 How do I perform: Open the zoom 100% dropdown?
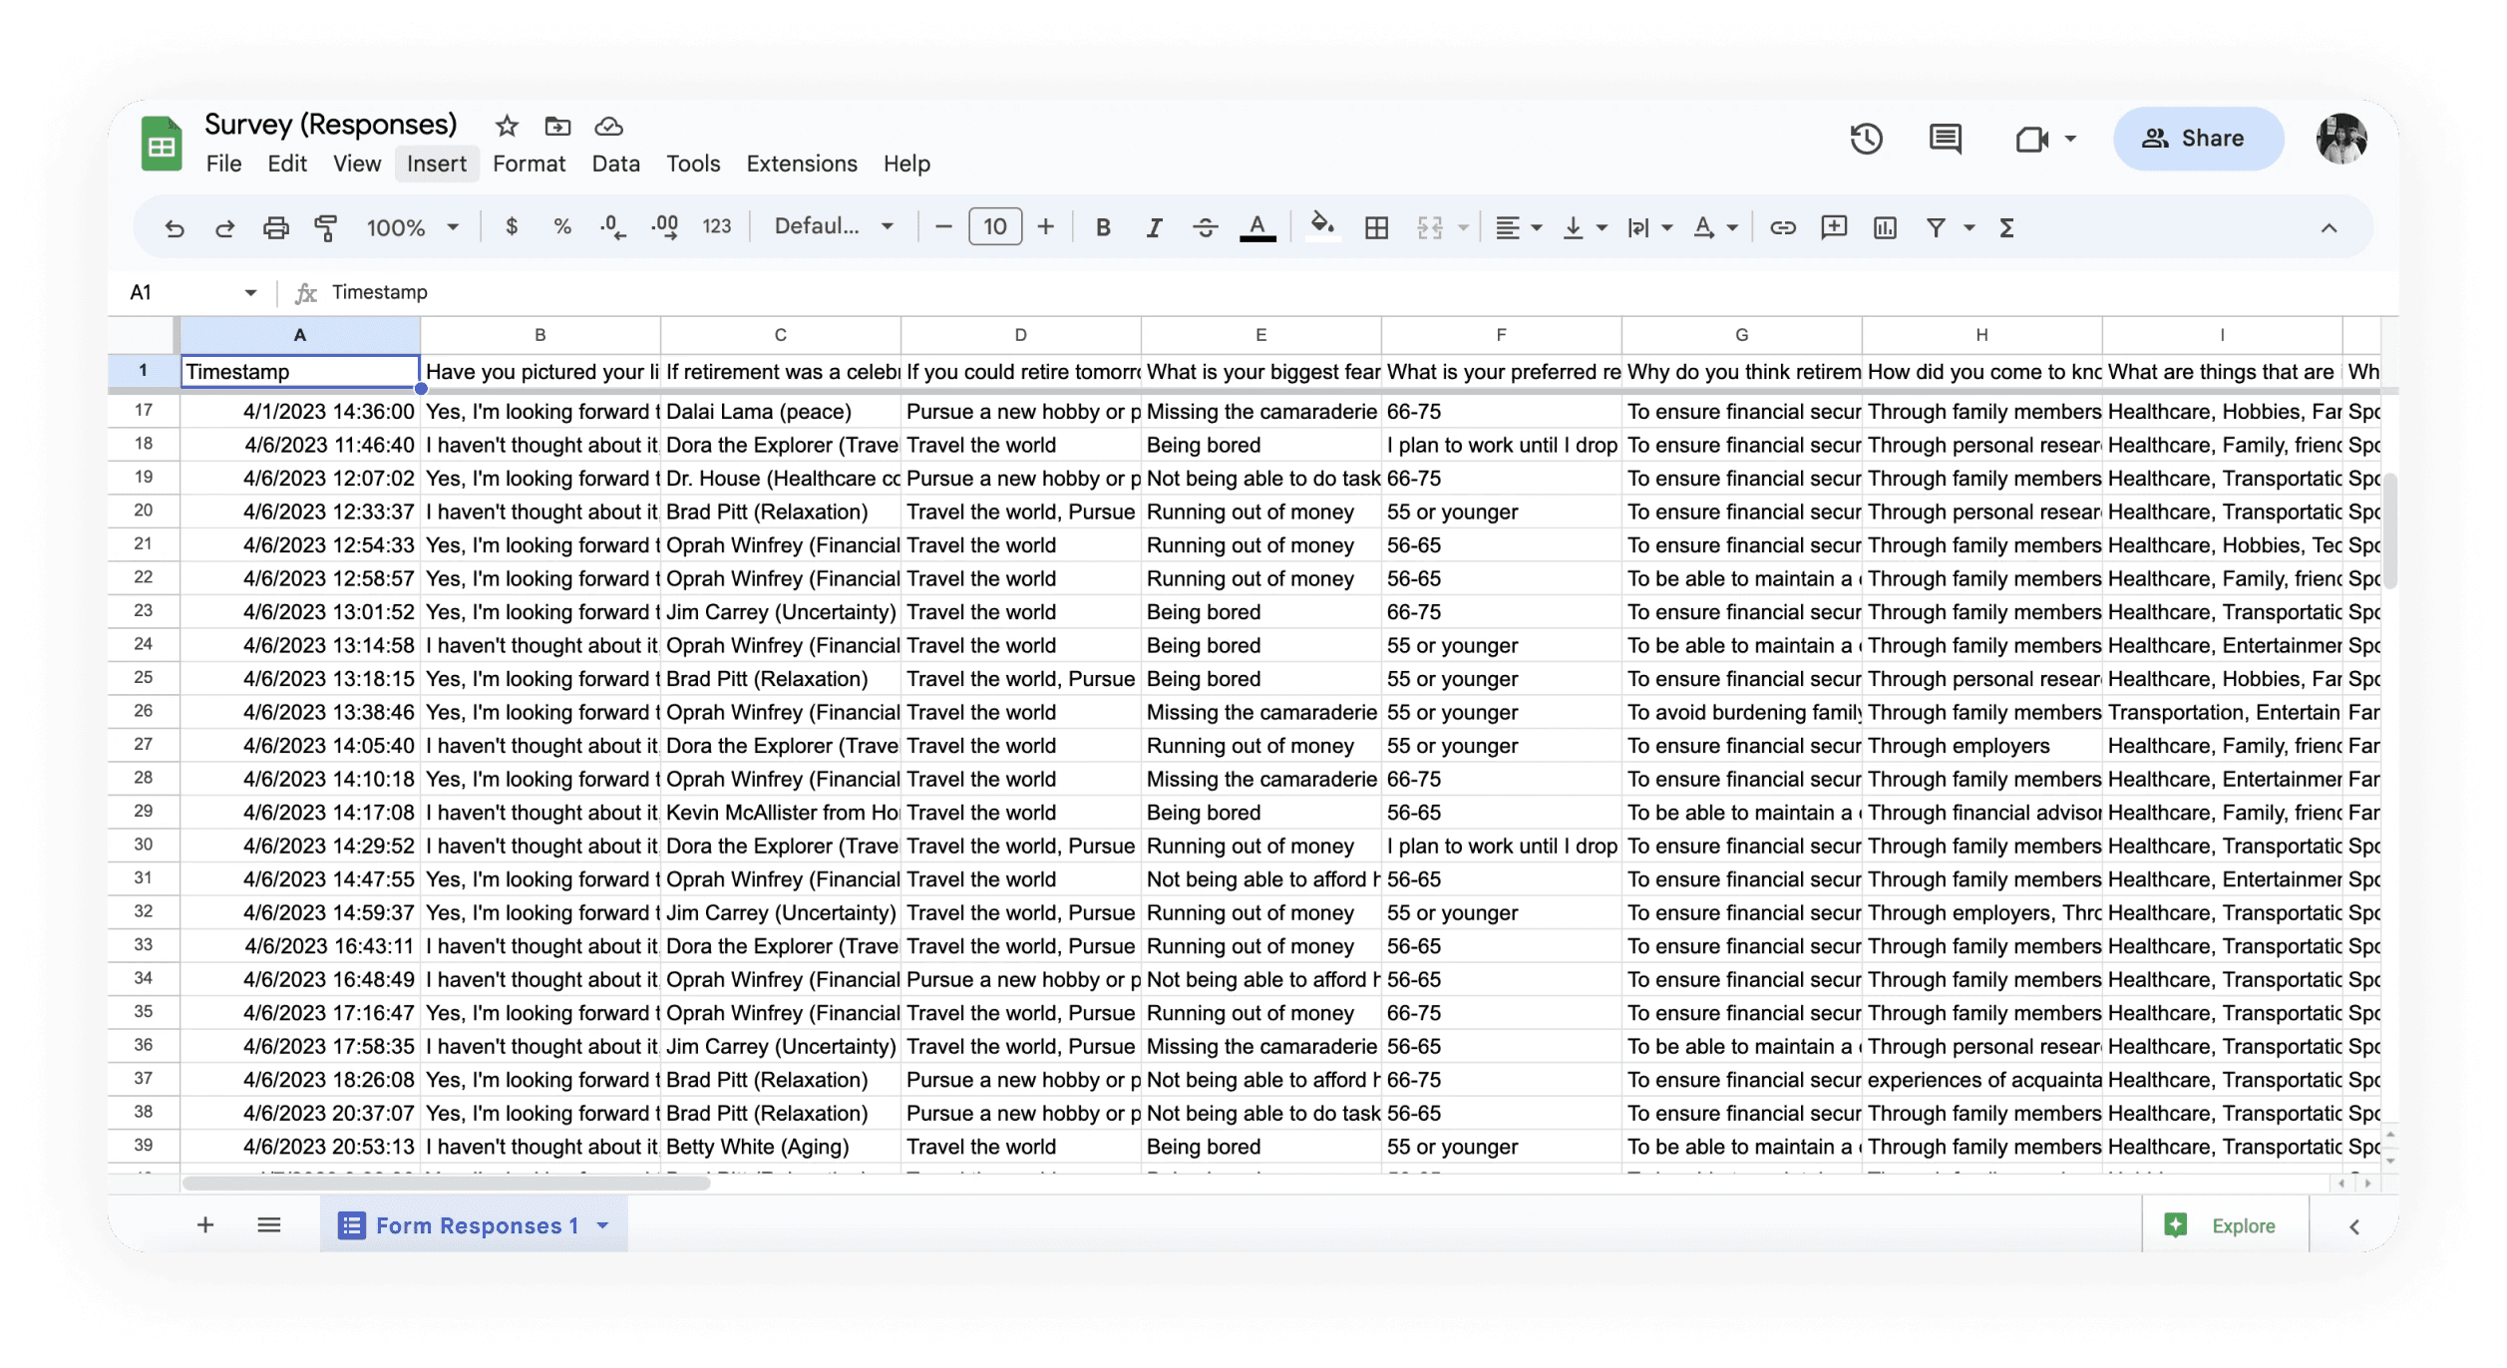(412, 228)
